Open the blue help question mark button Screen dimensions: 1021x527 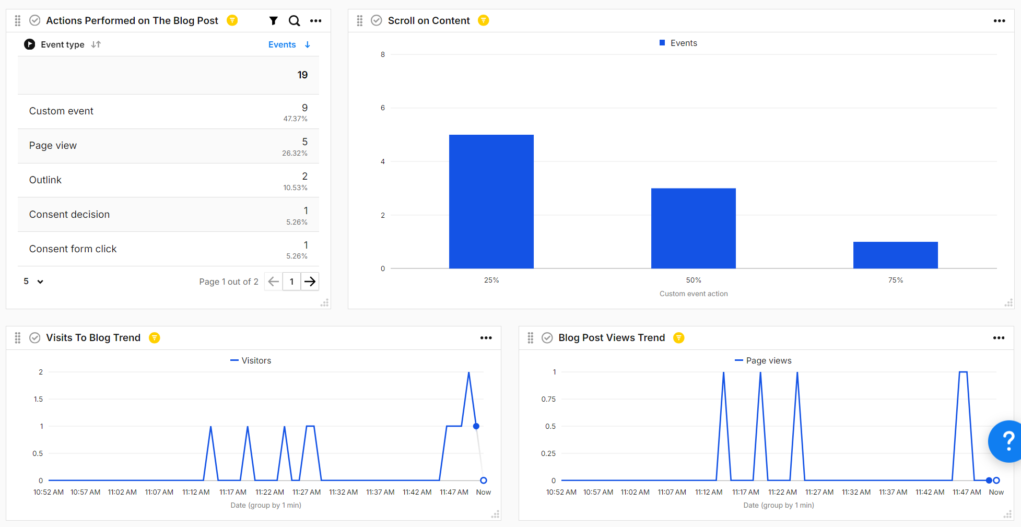tap(1007, 441)
